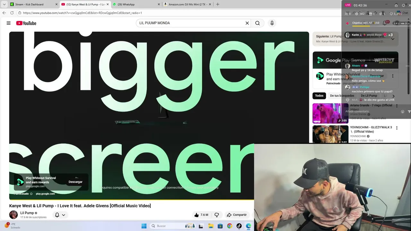
Task: Select the Todos filter chip
Action: 319,96
